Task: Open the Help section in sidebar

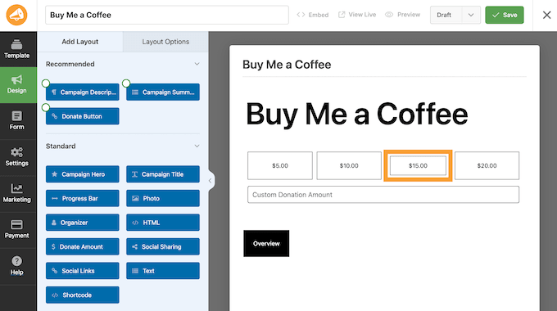Action: pos(17,266)
